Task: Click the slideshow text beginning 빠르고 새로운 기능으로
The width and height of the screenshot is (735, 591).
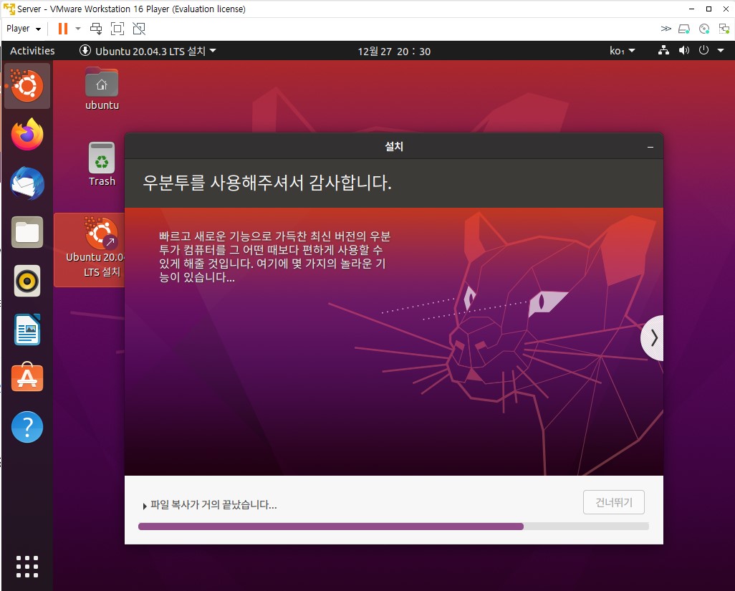Action: click(x=274, y=256)
